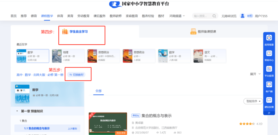Click the 学生自主学习 books icon
This screenshot has height=135, width=278.
65,31
